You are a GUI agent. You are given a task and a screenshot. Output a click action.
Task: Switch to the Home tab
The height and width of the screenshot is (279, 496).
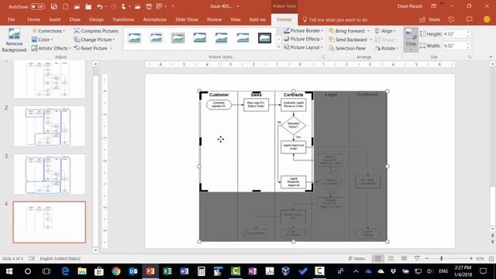[33, 19]
